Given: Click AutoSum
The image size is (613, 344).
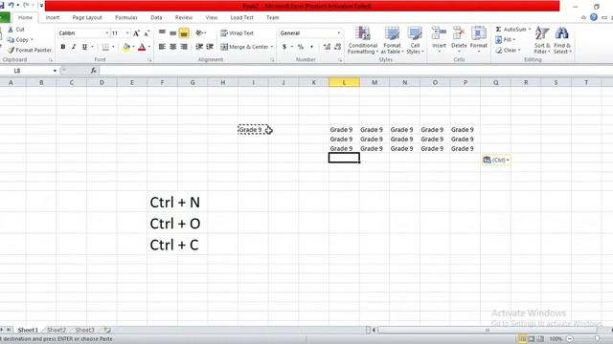Looking at the screenshot, I should (x=511, y=30).
